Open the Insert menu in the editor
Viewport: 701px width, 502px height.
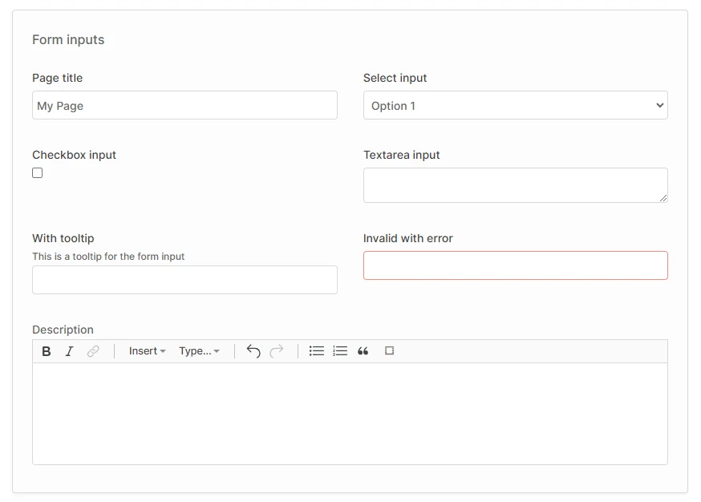pyautogui.click(x=146, y=350)
